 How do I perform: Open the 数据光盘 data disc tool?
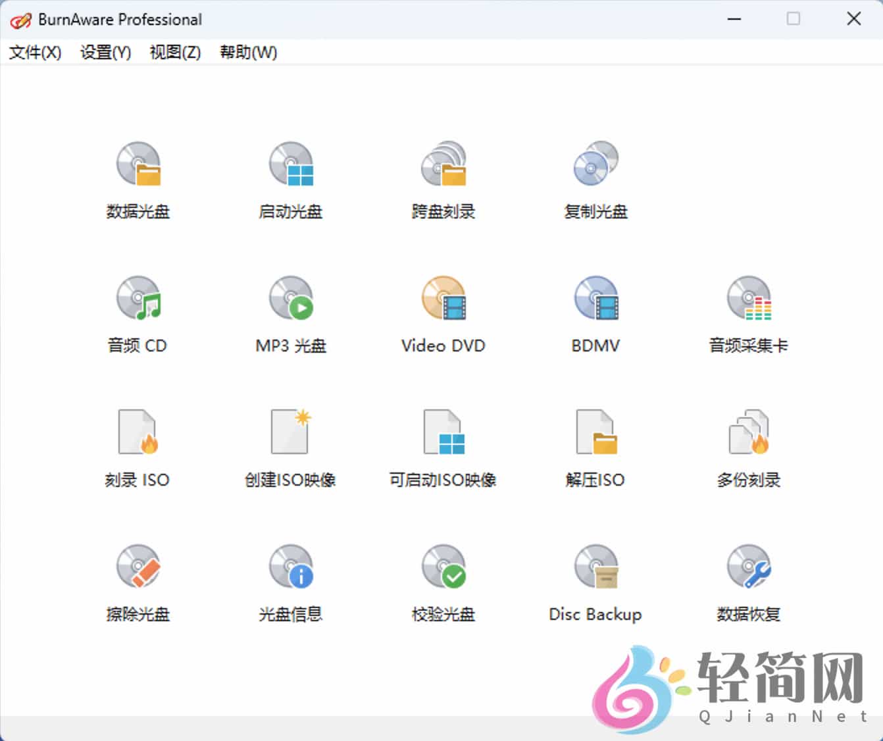pyautogui.click(x=138, y=178)
